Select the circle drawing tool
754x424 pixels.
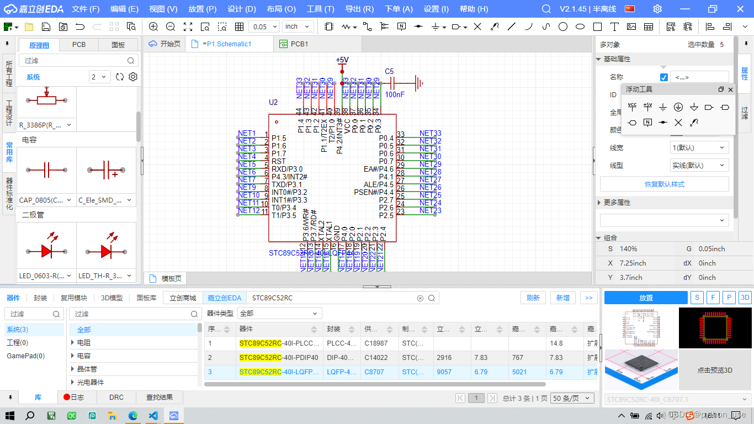tap(563, 26)
